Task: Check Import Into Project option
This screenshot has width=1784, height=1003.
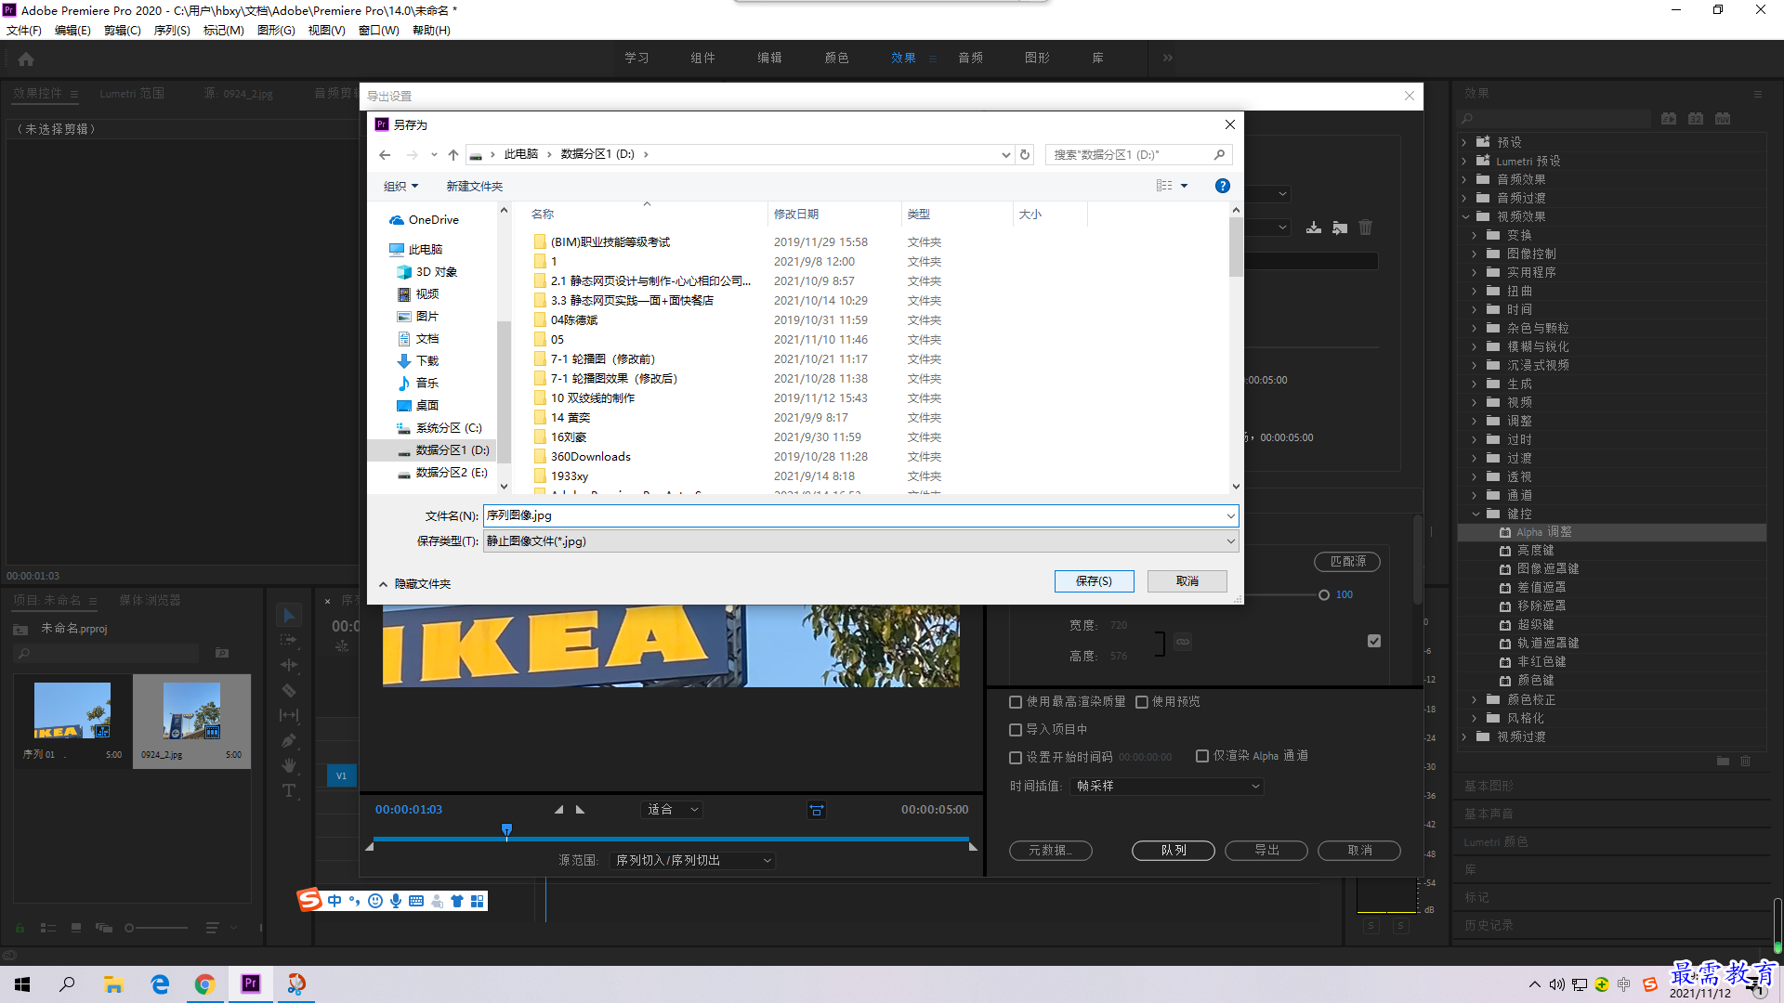Action: [x=1016, y=730]
